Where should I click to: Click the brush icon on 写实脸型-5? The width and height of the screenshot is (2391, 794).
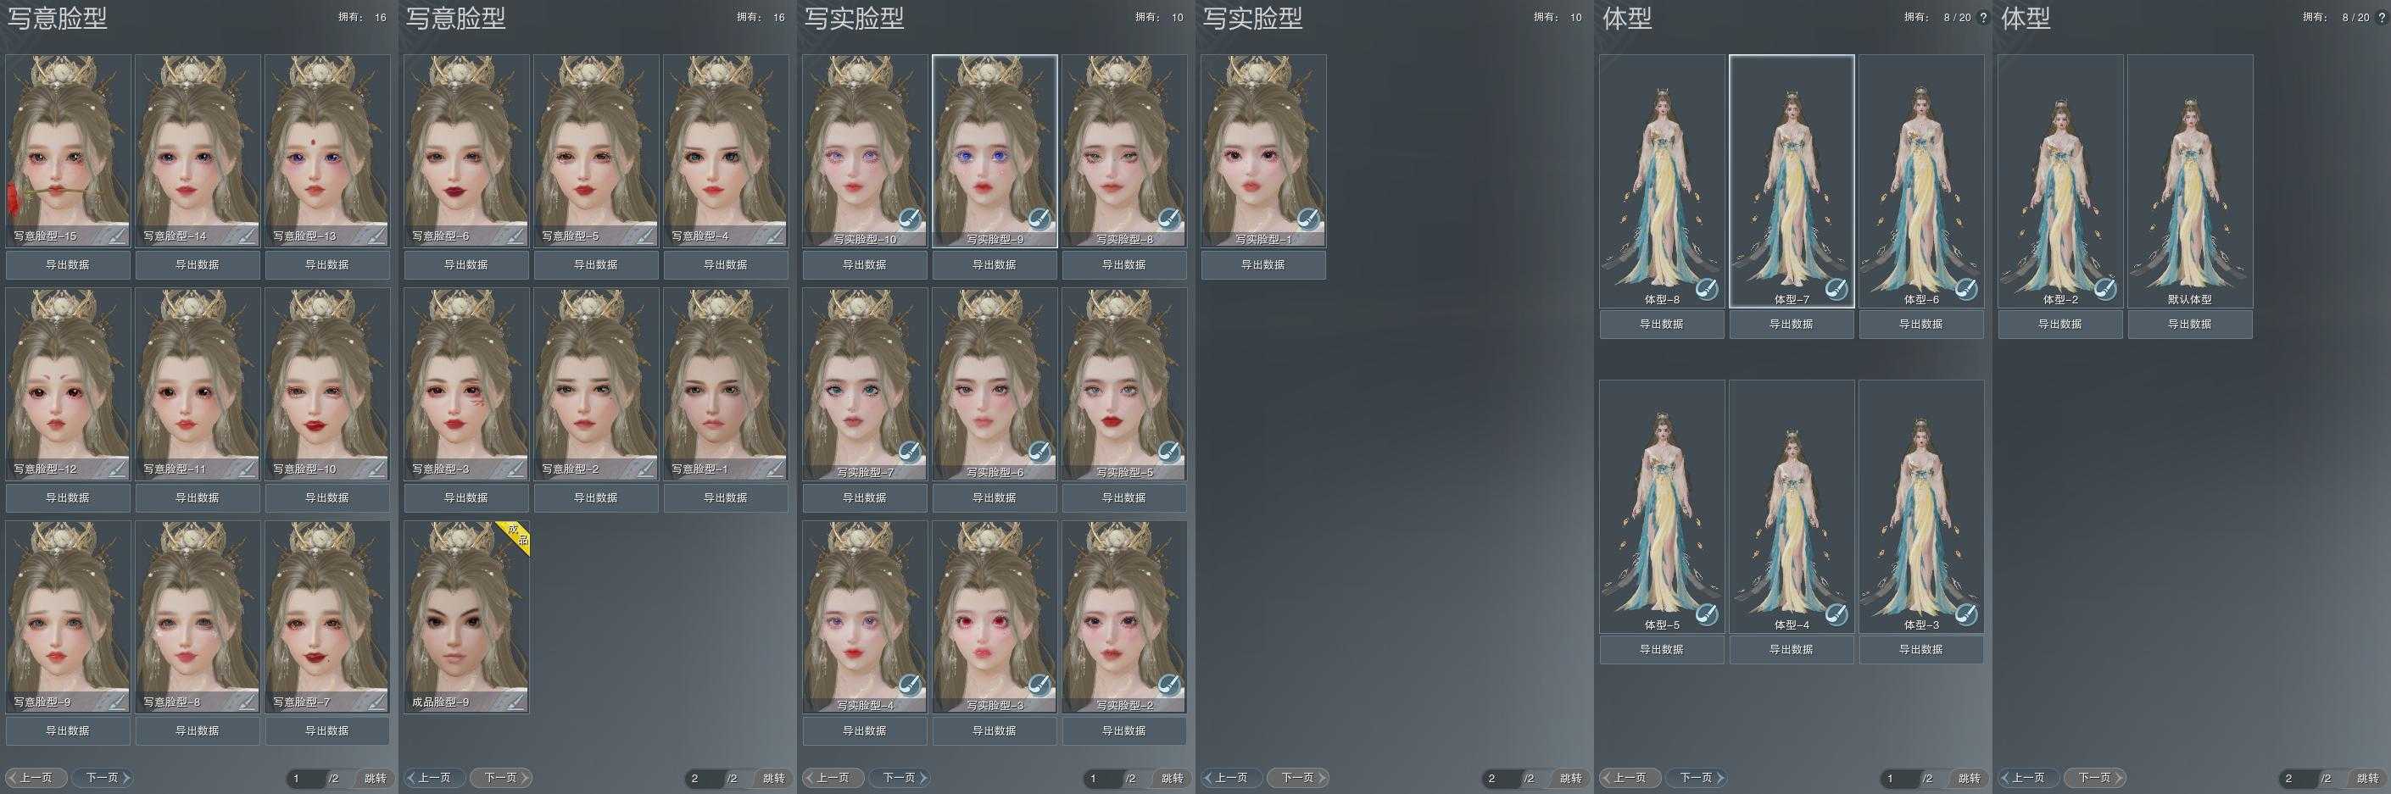point(1169,453)
